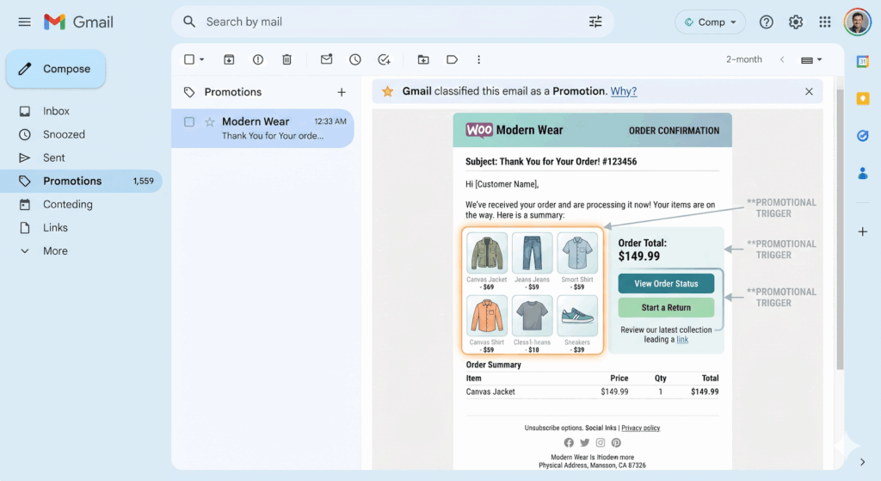Open the latest collection link

(x=682, y=339)
